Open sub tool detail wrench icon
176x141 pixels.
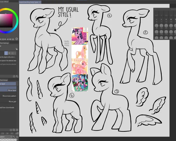pos(17,76)
